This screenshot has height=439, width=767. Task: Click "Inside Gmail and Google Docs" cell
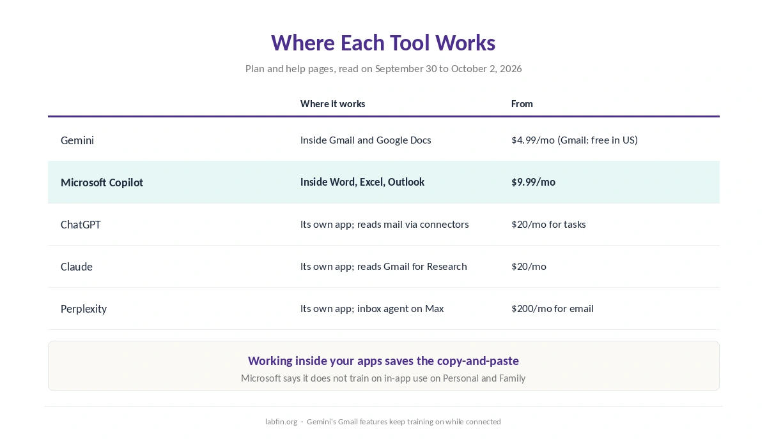366,140
